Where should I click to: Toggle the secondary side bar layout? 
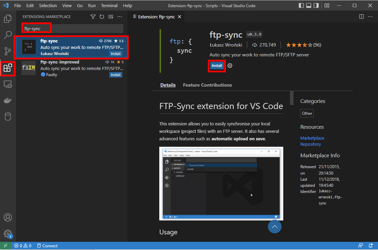316,6
